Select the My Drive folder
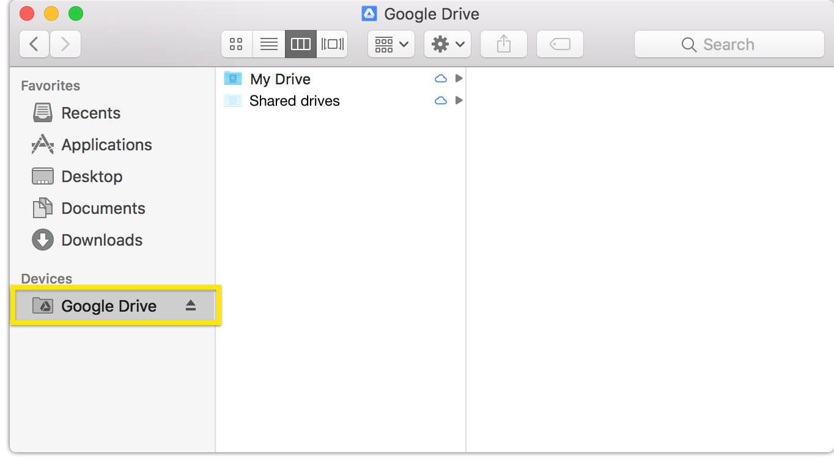Viewport: 834px width, 462px height. click(x=280, y=79)
